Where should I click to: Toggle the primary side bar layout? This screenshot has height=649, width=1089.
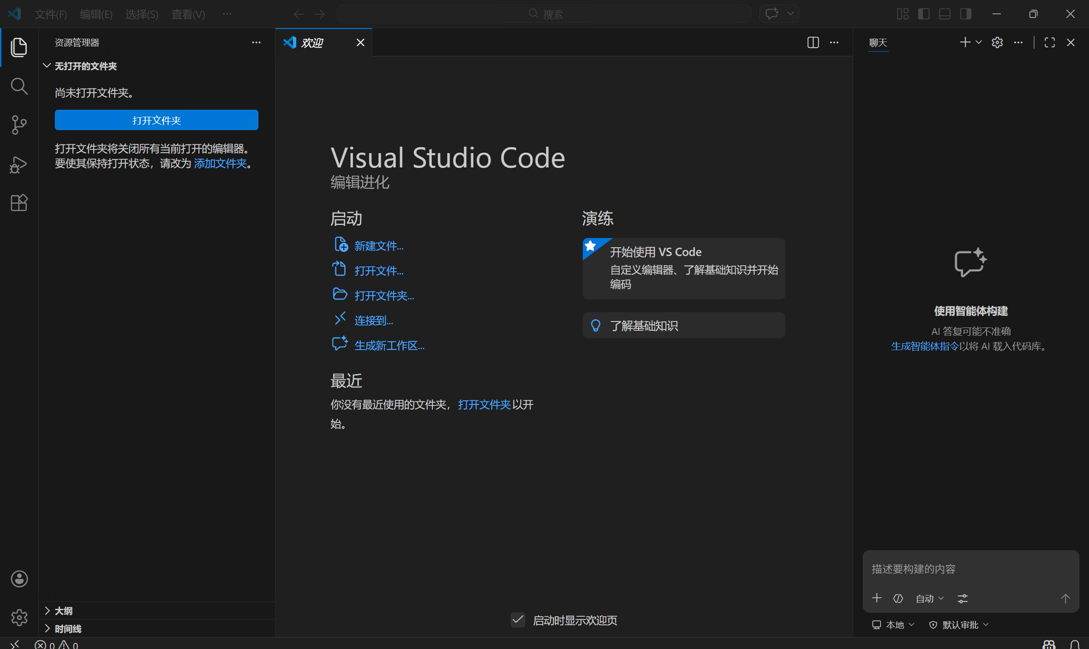[923, 14]
